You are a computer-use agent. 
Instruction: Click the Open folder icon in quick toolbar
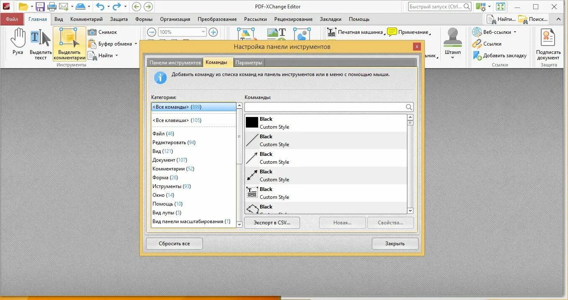point(23,7)
